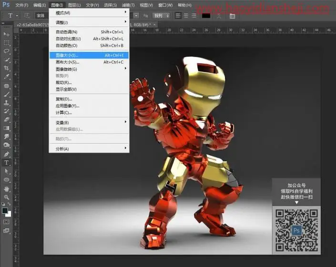Choose 裁切(R)... menu item
The width and height of the screenshot is (336, 267).
click(89, 82)
